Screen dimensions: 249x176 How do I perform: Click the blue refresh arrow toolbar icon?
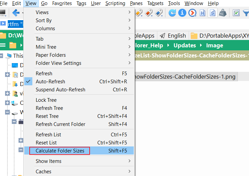click(x=172, y=13)
